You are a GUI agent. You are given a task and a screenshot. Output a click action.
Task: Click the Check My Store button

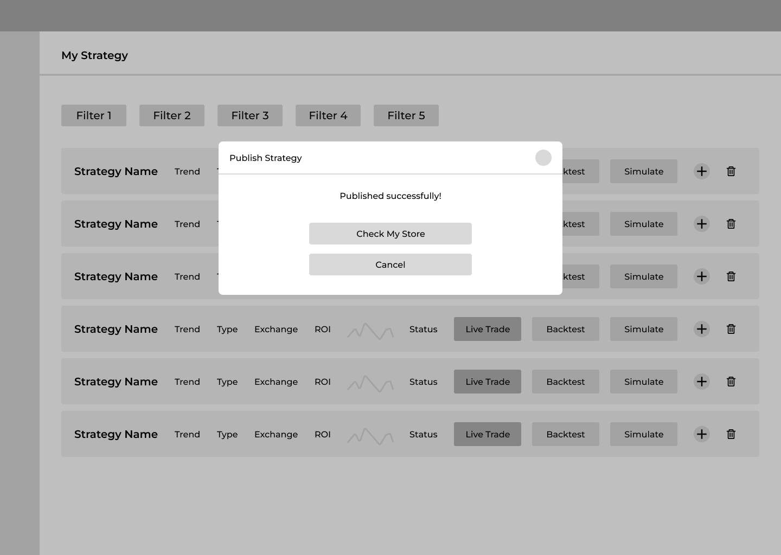coord(390,234)
